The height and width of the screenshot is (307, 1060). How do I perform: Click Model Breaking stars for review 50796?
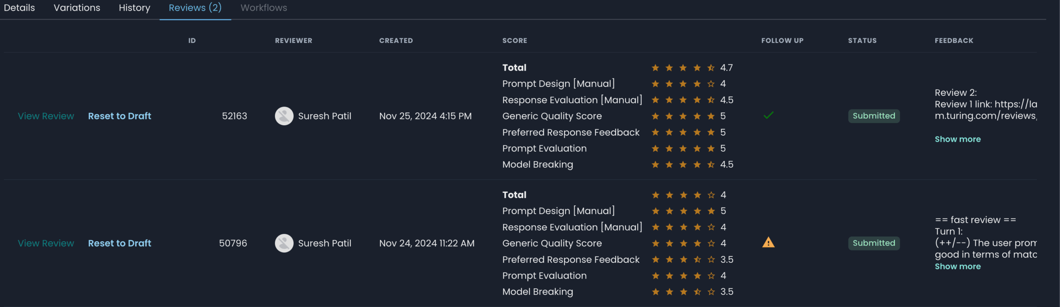tap(683, 292)
